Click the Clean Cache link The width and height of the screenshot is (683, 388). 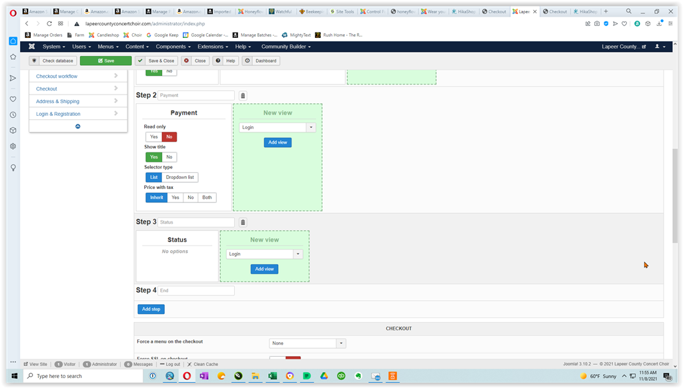pos(203,364)
